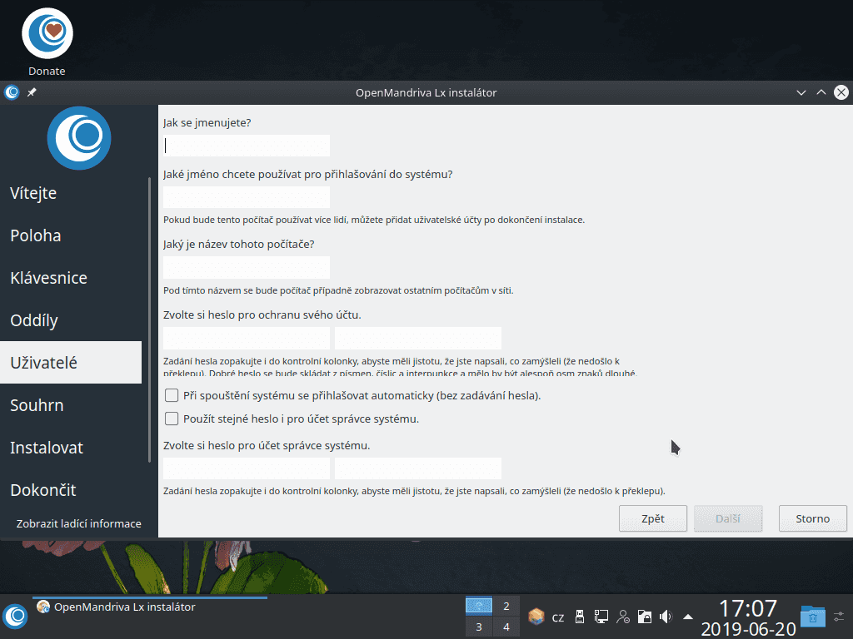Click the user accounts icon in the tray

coord(623,617)
